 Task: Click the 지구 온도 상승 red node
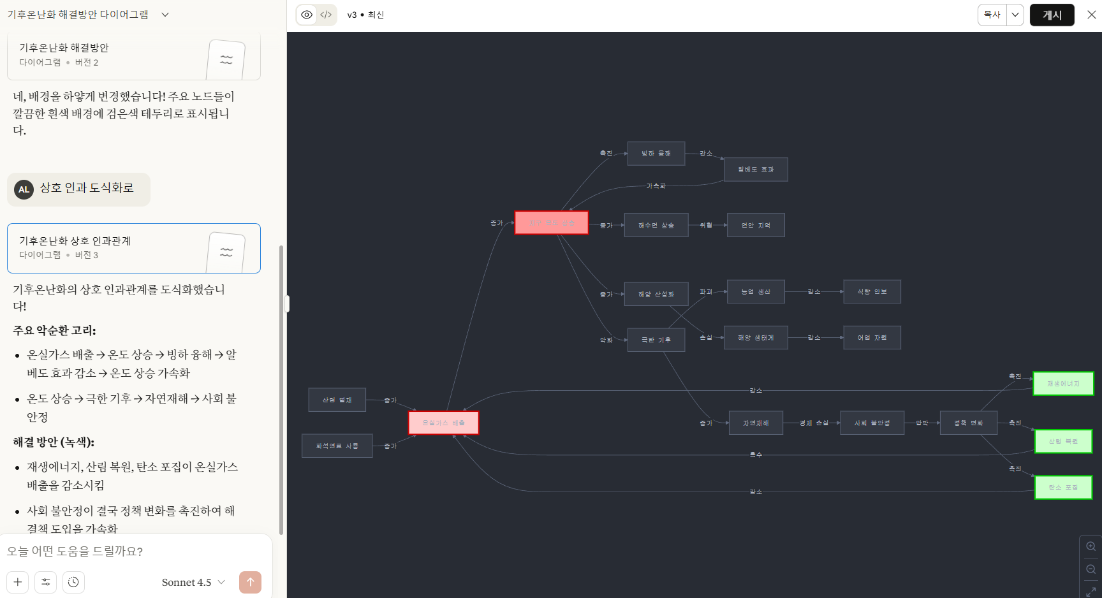(x=552, y=222)
